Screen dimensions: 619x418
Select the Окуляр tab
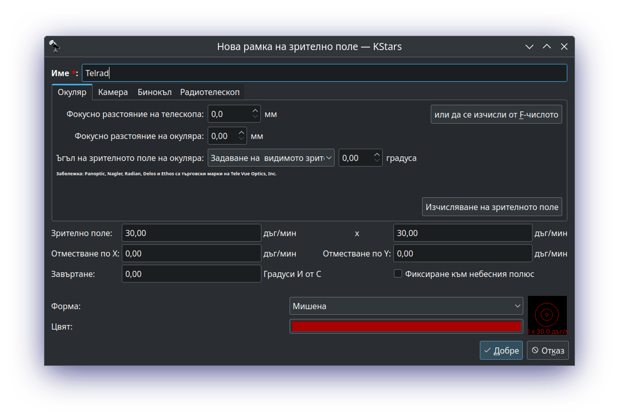click(72, 92)
